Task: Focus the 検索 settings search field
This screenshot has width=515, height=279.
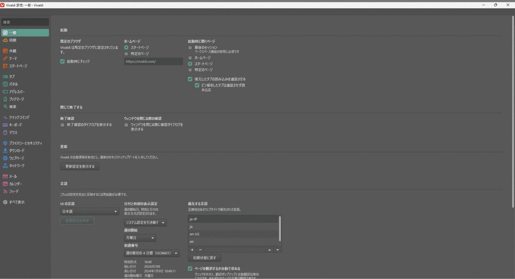Action: pyautogui.click(x=25, y=22)
